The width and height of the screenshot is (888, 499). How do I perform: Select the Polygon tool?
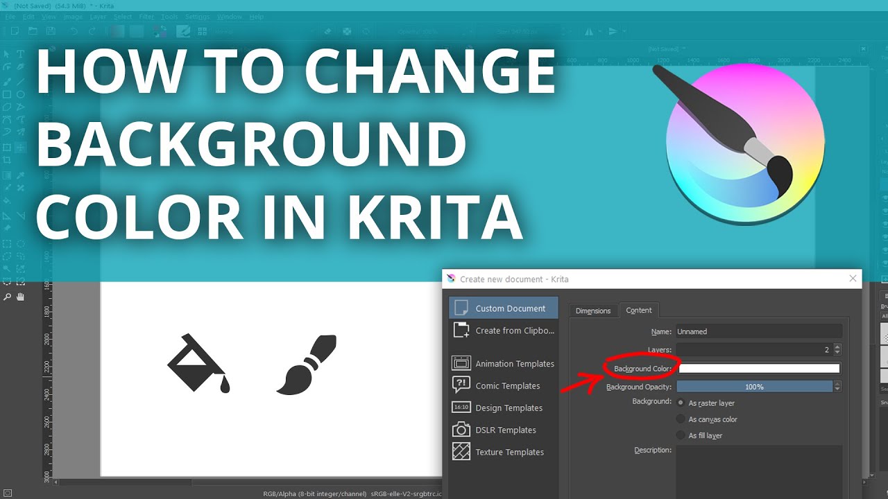[x=7, y=107]
